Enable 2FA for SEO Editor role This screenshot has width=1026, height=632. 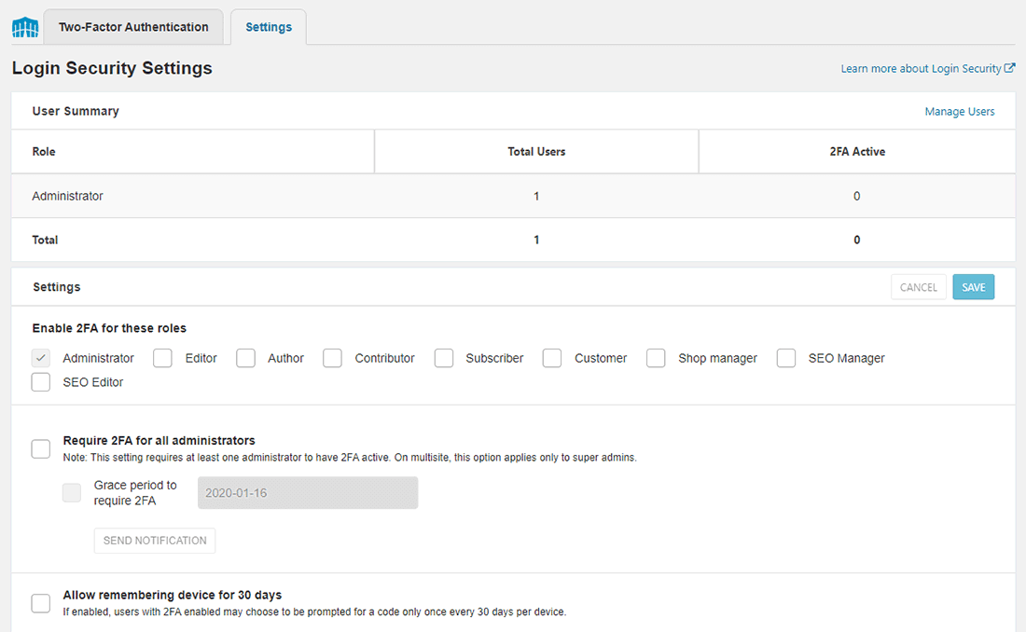40,381
